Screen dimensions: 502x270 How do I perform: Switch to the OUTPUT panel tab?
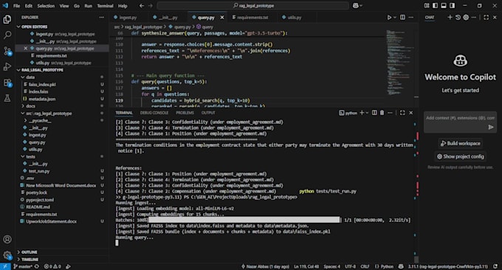[208, 113]
